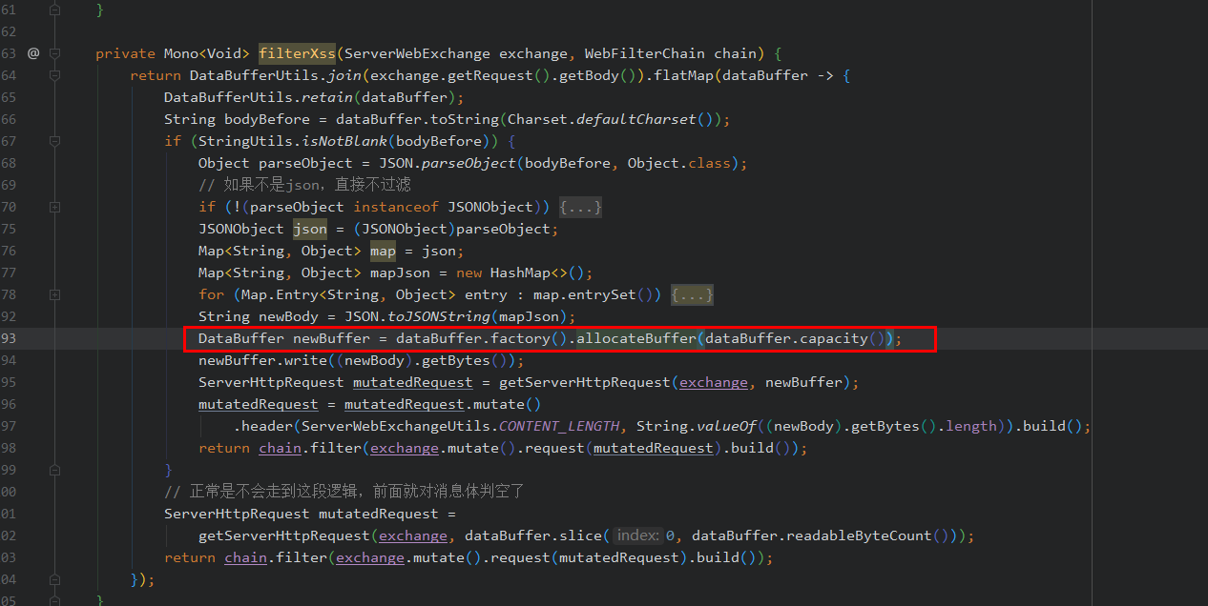The width and height of the screenshot is (1208, 606).
Task: Expand the {...} placeholder after map.entrySet()
Action: [x=693, y=294]
